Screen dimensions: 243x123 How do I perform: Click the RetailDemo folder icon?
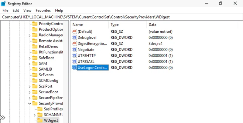35,47
